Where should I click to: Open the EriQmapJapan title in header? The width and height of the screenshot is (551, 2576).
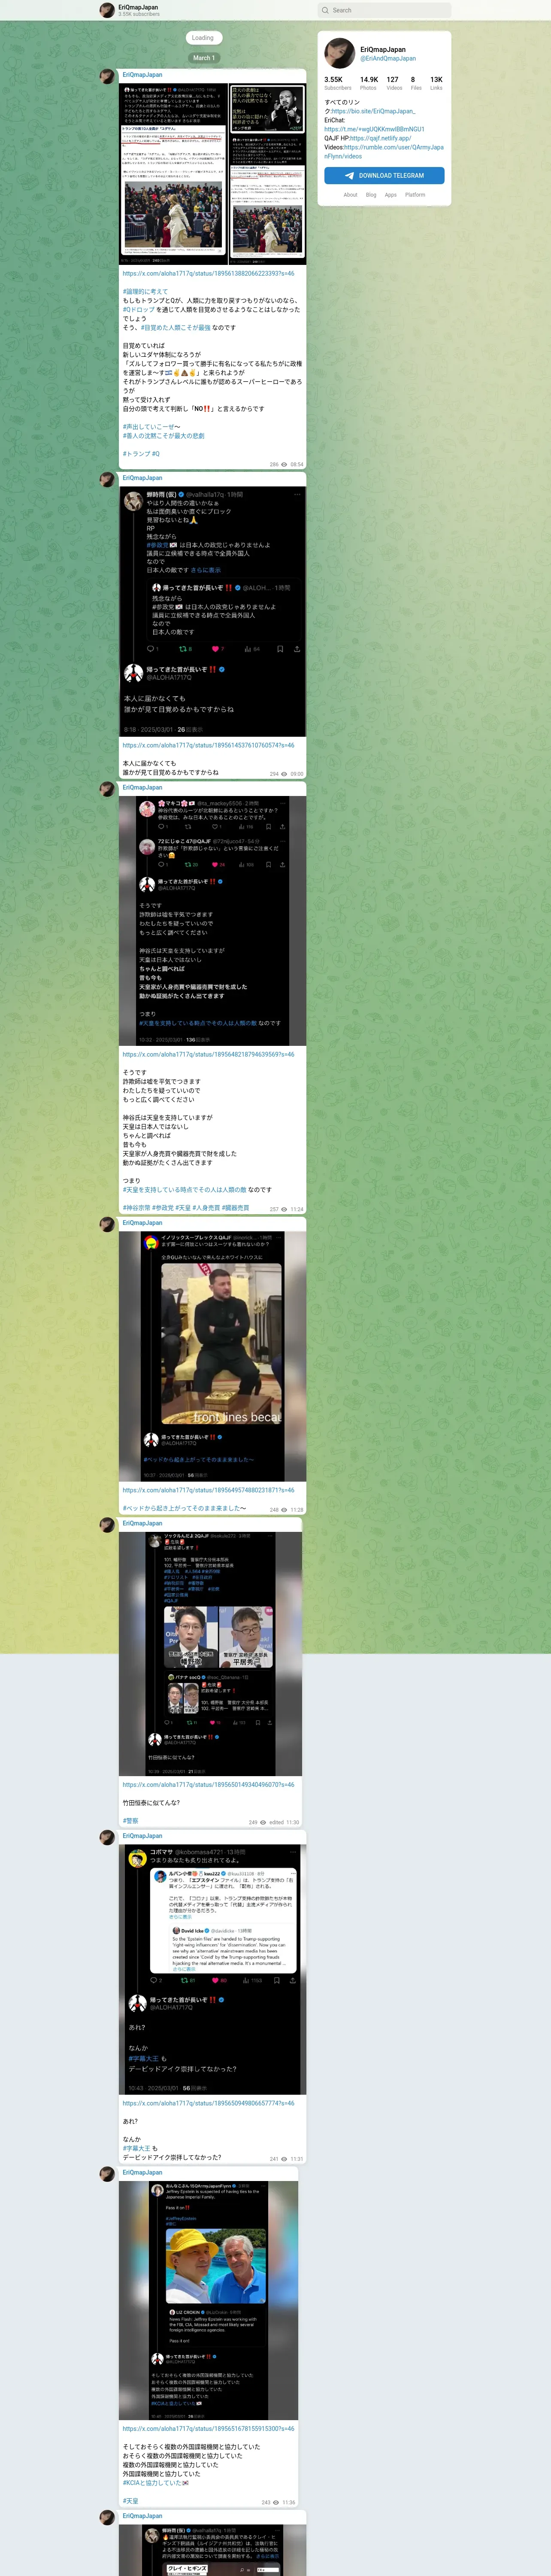coord(138,7)
